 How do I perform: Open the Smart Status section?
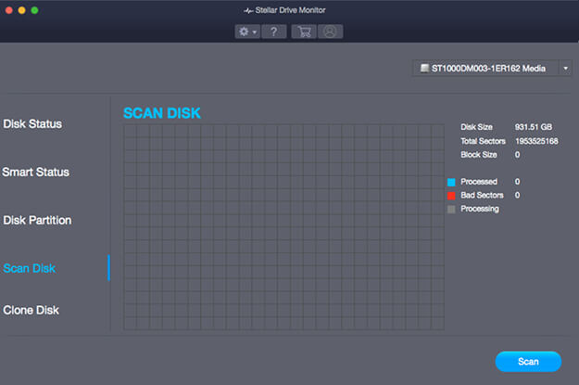coord(36,172)
